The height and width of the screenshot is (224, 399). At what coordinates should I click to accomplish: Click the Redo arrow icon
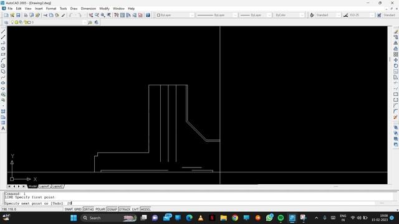(79, 15)
